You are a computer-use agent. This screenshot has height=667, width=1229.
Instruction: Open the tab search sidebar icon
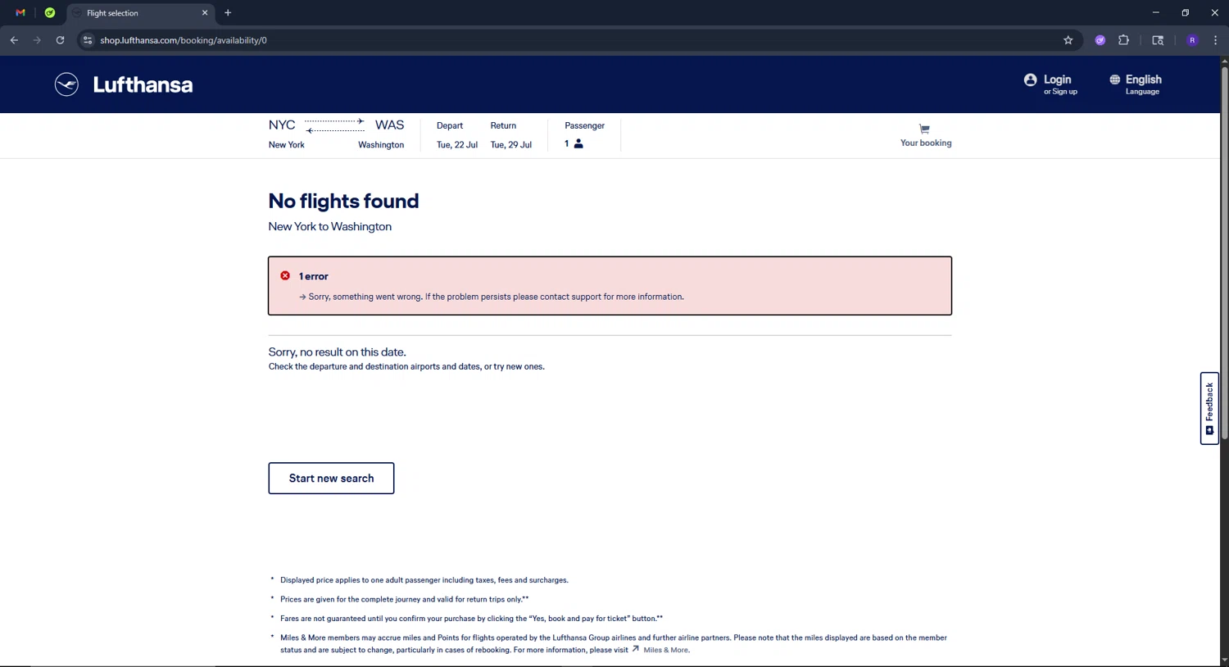click(1158, 40)
